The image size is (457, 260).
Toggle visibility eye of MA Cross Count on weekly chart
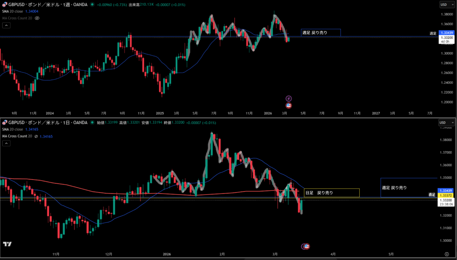[37, 18]
